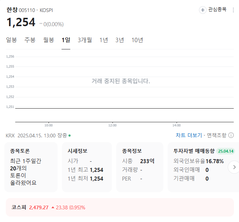Click the info icon beside 면책조항
Image resolution: width=239 pixels, height=222 pixels.
coord(231,135)
